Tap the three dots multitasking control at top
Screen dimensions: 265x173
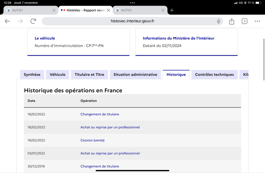tap(132, 3)
